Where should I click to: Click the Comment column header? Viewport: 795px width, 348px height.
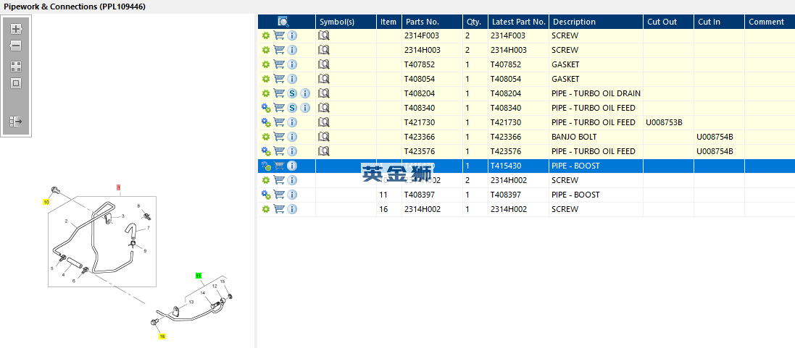[x=770, y=22]
